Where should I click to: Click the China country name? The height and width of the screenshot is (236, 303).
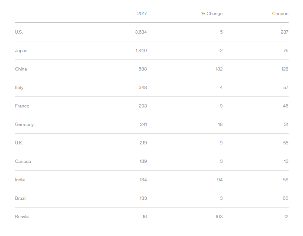(x=21, y=69)
